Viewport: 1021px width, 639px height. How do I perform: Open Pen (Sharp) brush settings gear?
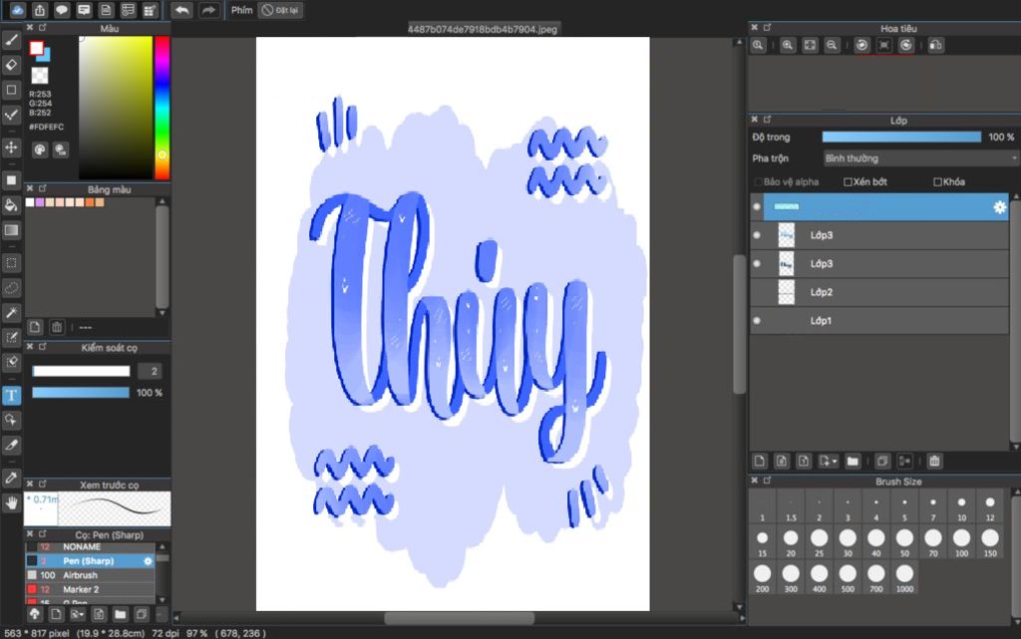tap(148, 561)
